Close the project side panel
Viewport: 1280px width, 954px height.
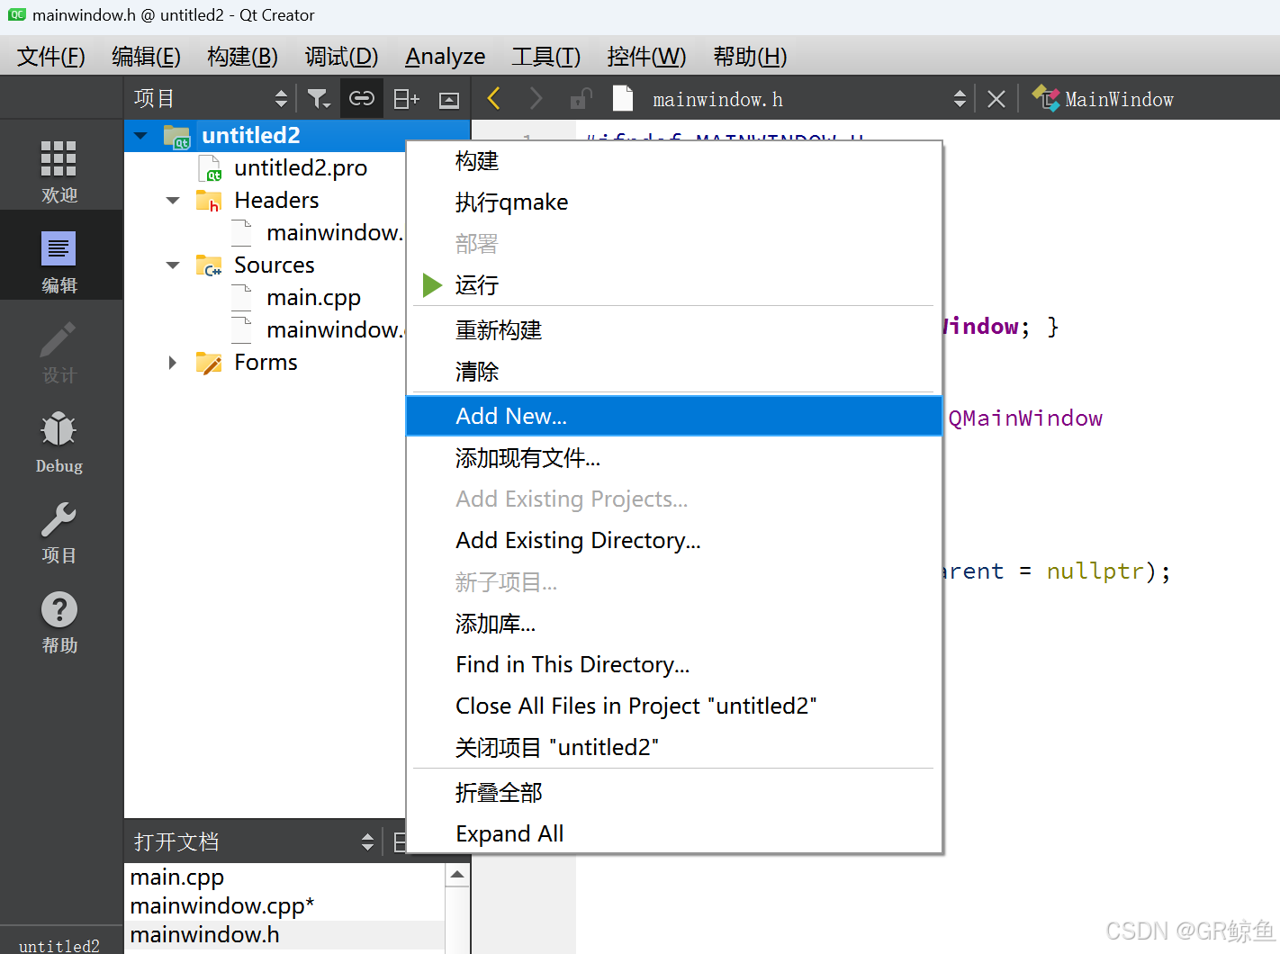point(449,100)
